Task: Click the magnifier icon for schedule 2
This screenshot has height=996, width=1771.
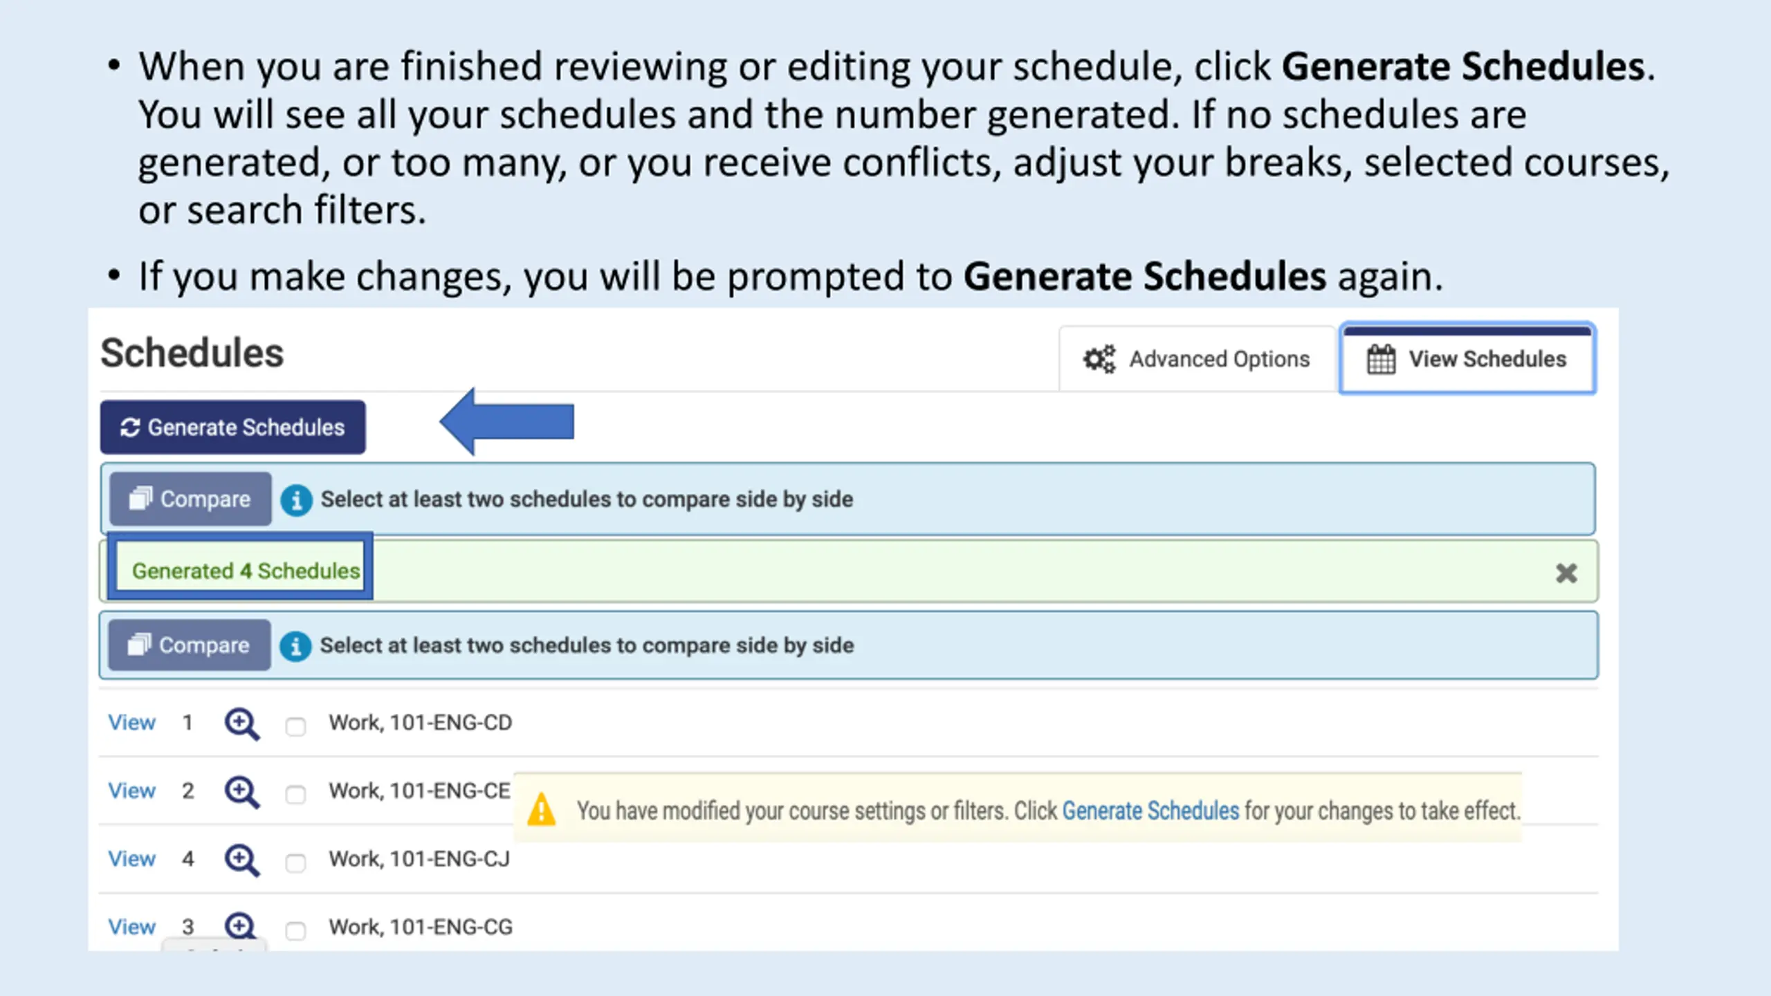Action: (x=241, y=792)
